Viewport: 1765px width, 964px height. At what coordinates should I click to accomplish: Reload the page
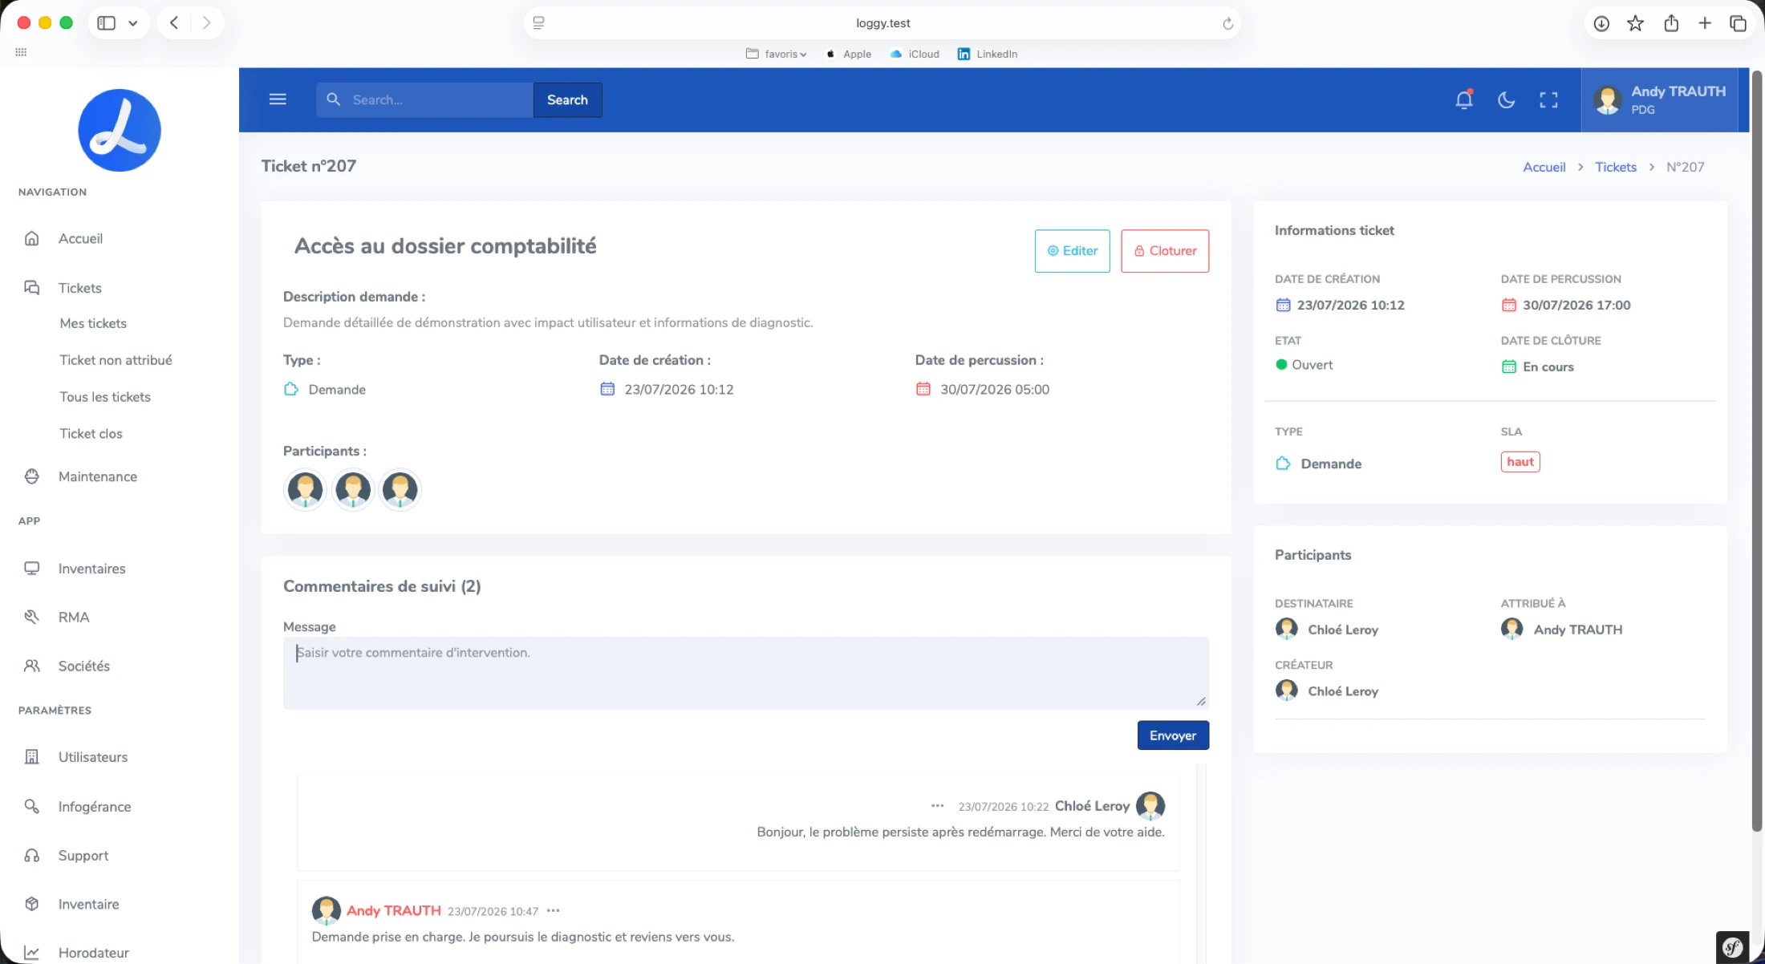pos(1227,23)
